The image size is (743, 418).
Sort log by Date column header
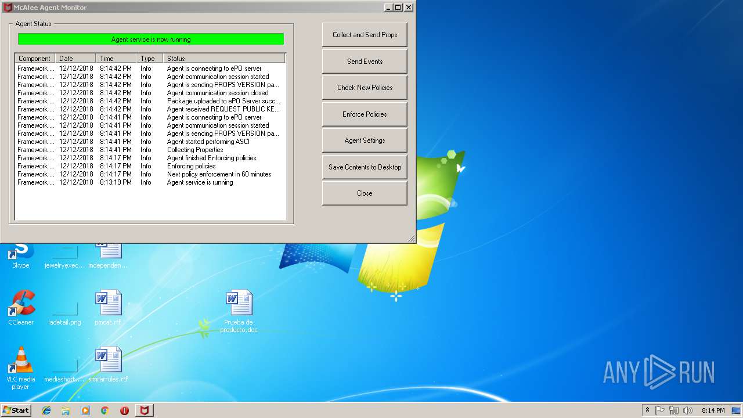point(75,59)
